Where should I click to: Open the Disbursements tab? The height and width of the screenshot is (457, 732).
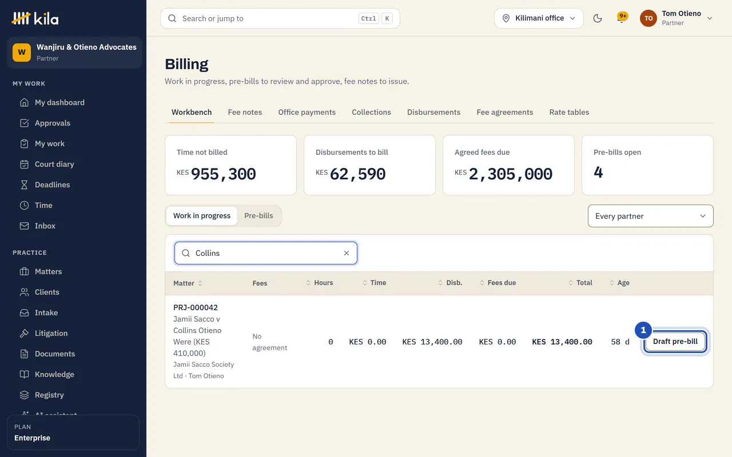point(433,113)
